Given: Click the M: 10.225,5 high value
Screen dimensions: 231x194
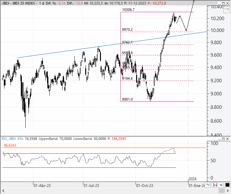Looking at the screenshot, I should [x=94, y=3].
